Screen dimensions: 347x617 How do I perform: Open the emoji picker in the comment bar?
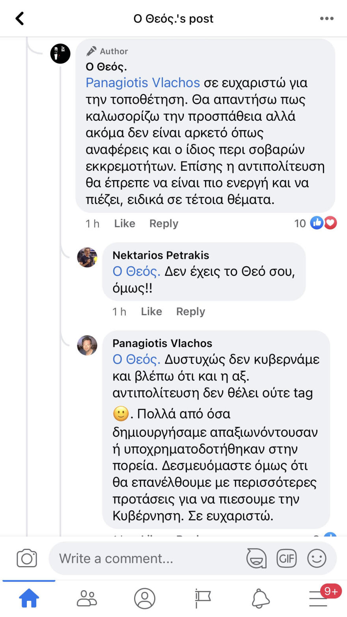point(317,558)
